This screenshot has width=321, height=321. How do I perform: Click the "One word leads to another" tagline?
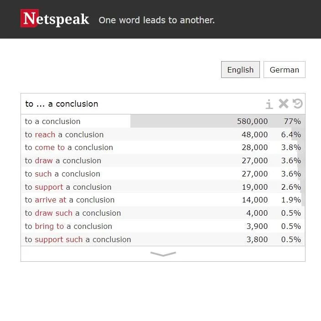[156, 20]
